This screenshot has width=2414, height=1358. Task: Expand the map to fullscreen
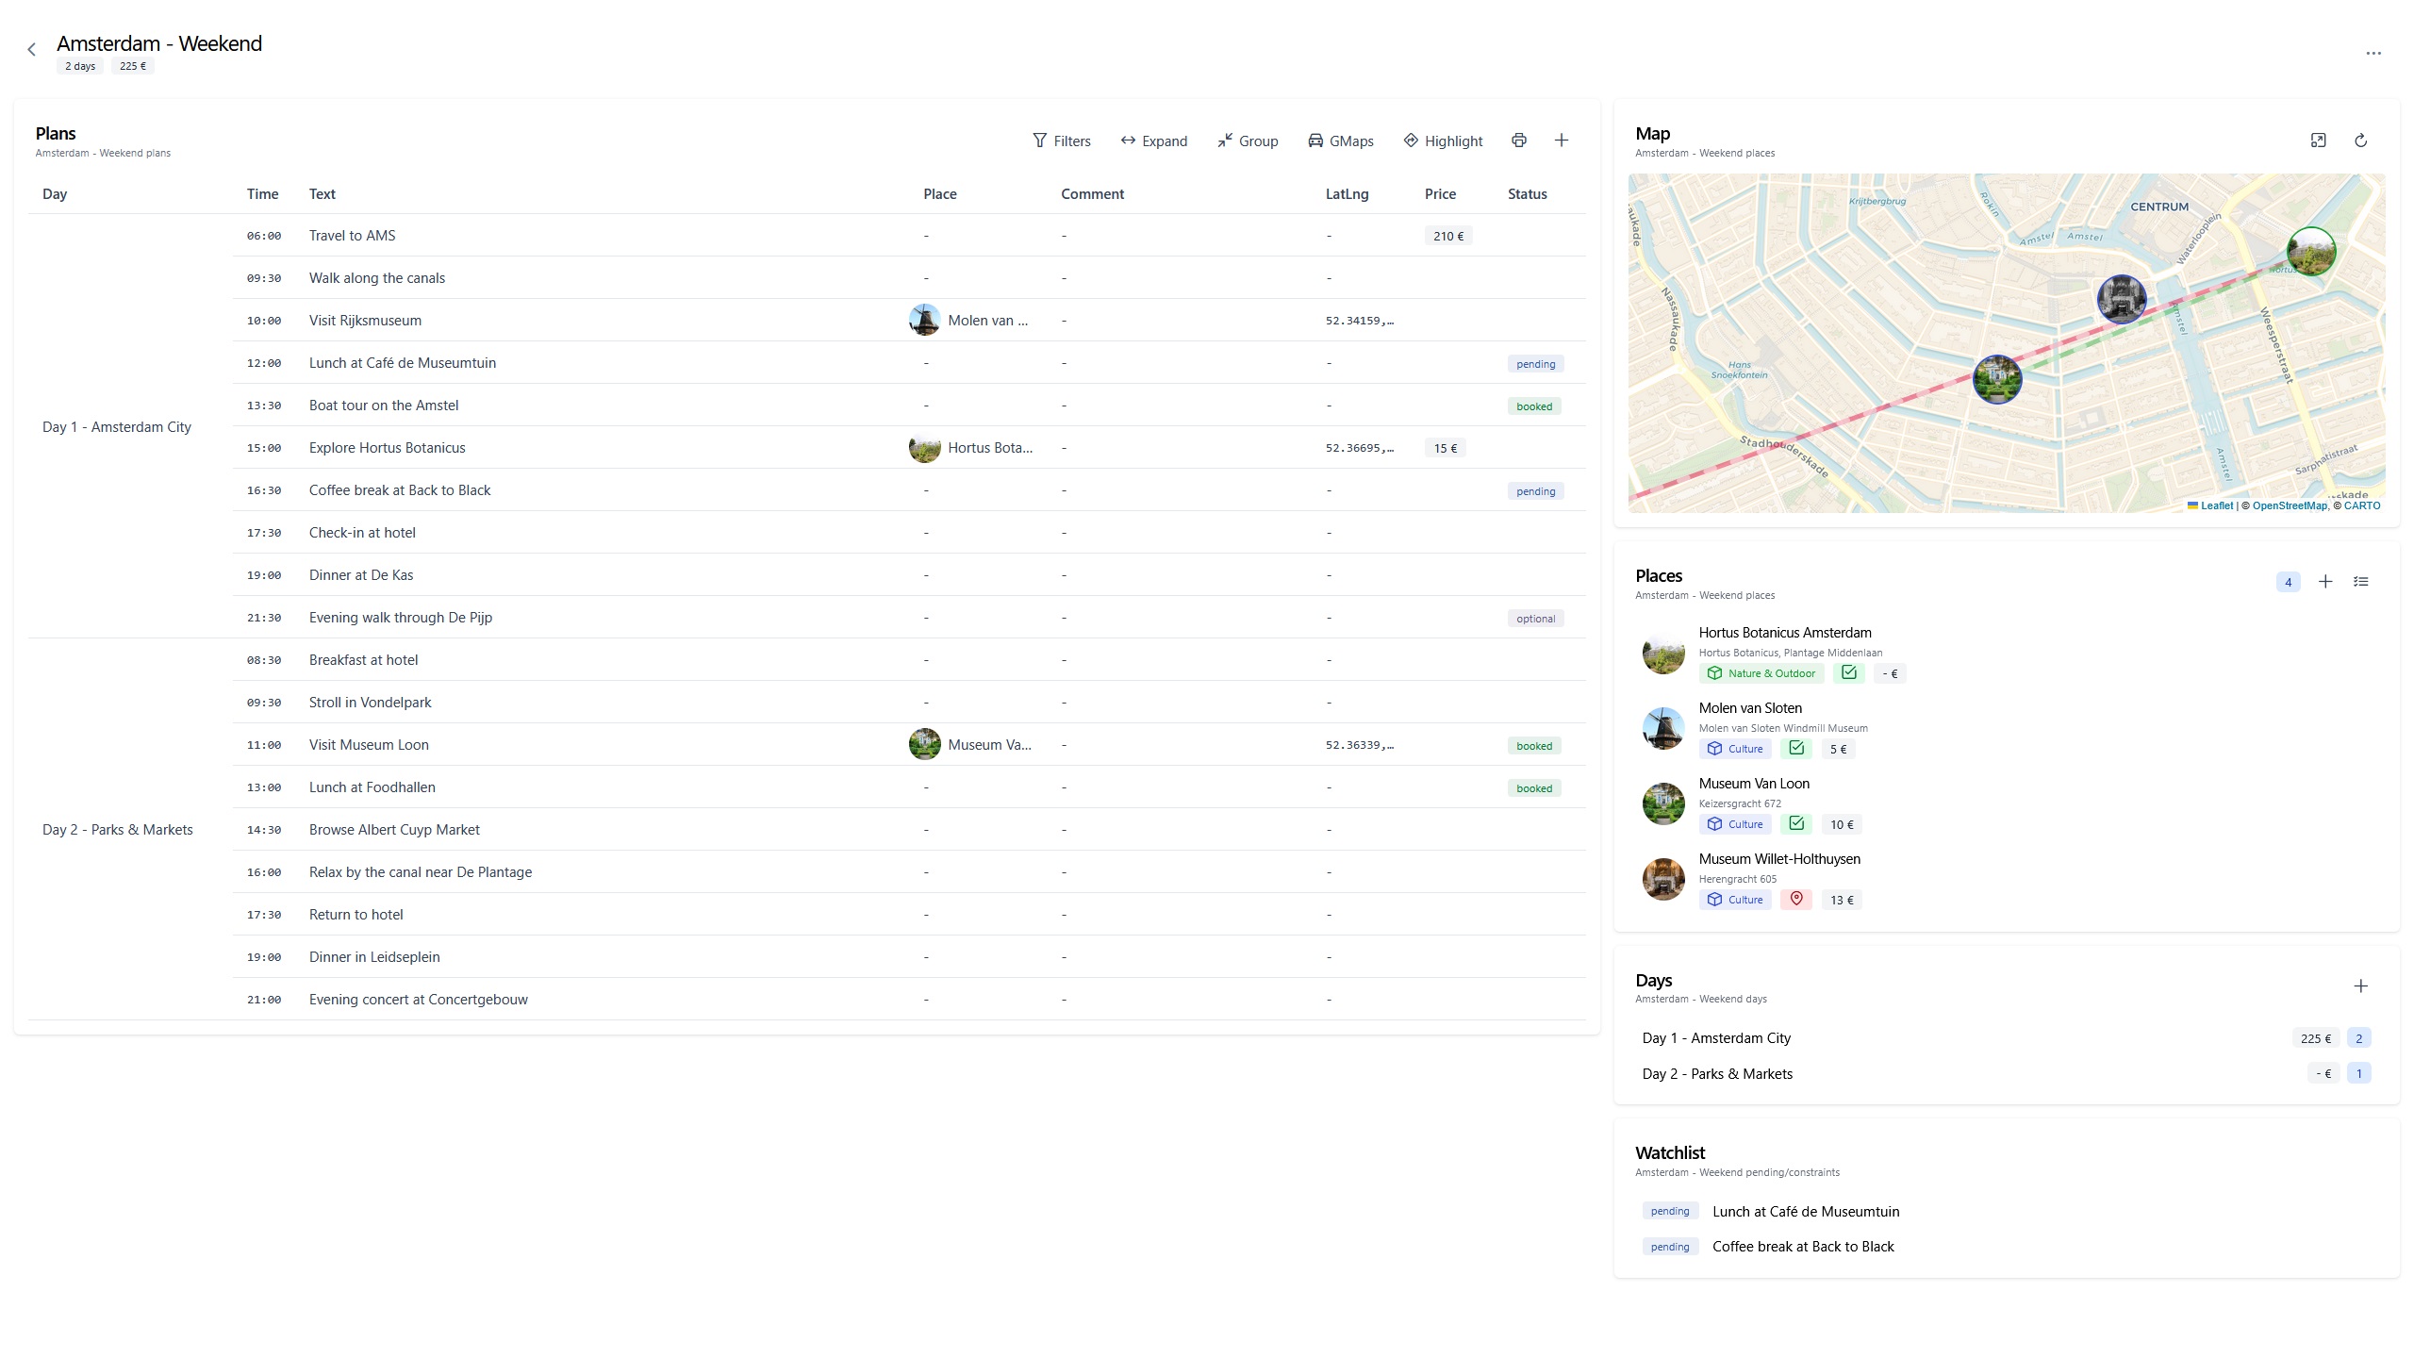click(x=2319, y=140)
